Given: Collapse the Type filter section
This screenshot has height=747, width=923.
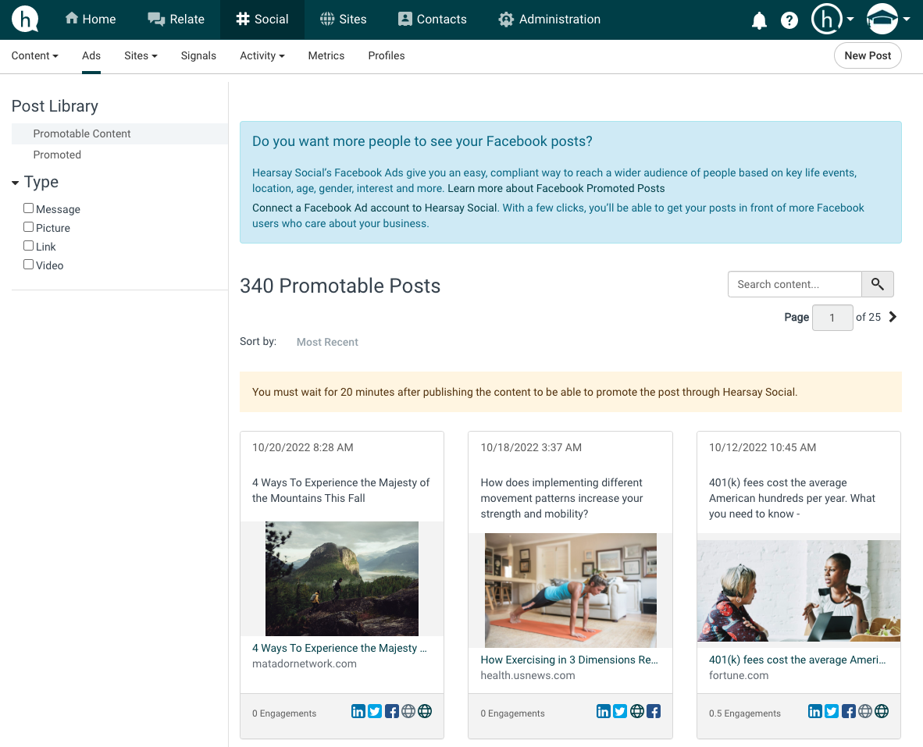Looking at the screenshot, I should pos(14,182).
